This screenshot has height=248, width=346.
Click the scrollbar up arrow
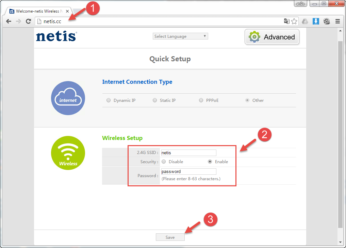340,31
